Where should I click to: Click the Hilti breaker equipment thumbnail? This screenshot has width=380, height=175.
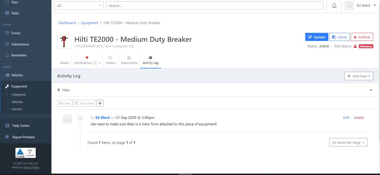click(x=64, y=42)
